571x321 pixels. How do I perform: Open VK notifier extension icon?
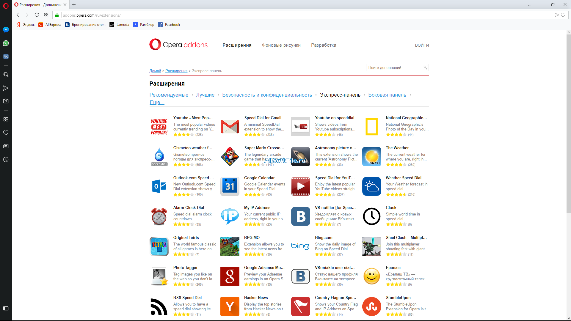coord(301,216)
